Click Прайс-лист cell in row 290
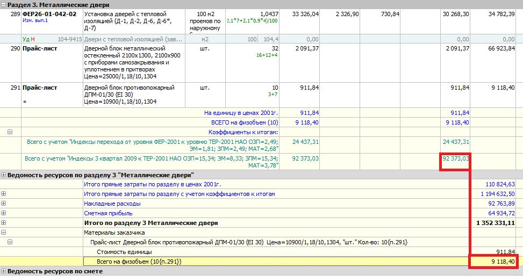The image size is (523, 276). tap(40, 49)
